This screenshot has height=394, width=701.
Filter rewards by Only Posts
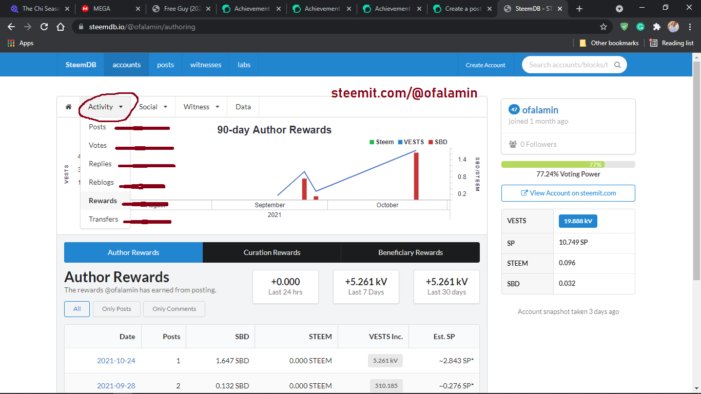[x=116, y=309]
